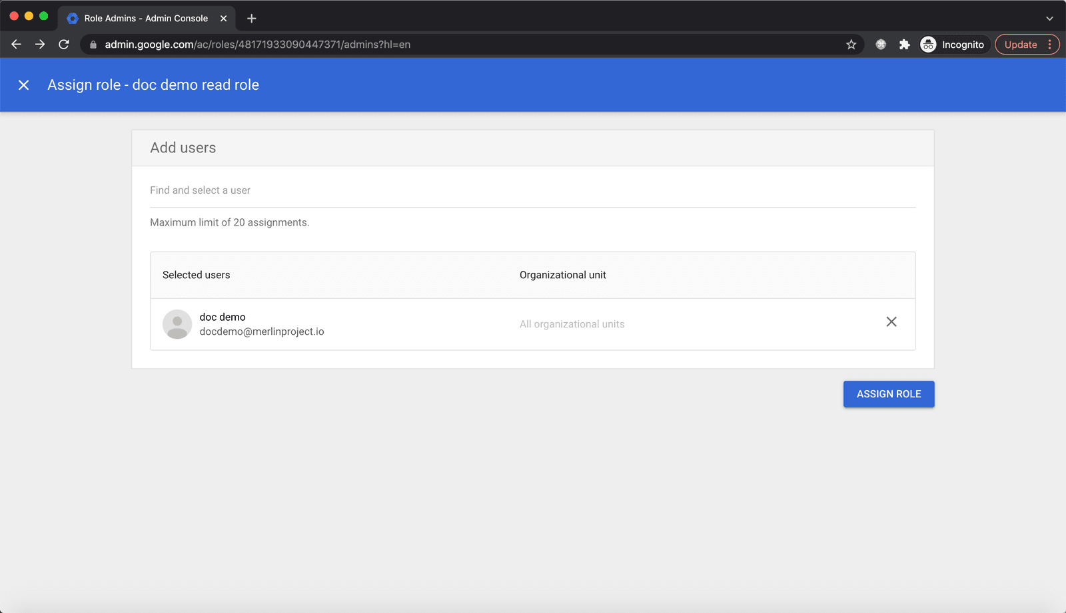Click the address bar URL
This screenshot has height=613, width=1066.
point(257,45)
